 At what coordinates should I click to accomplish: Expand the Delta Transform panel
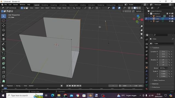pyautogui.click(x=159, y=80)
